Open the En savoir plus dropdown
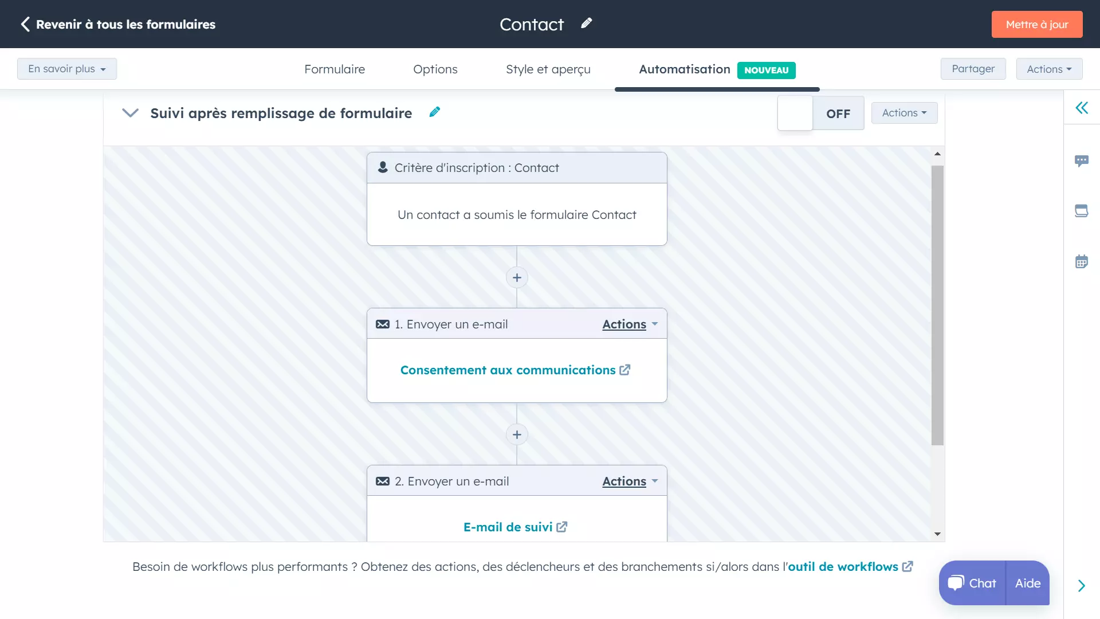Screen dimensions: 1100x619 click(x=67, y=69)
